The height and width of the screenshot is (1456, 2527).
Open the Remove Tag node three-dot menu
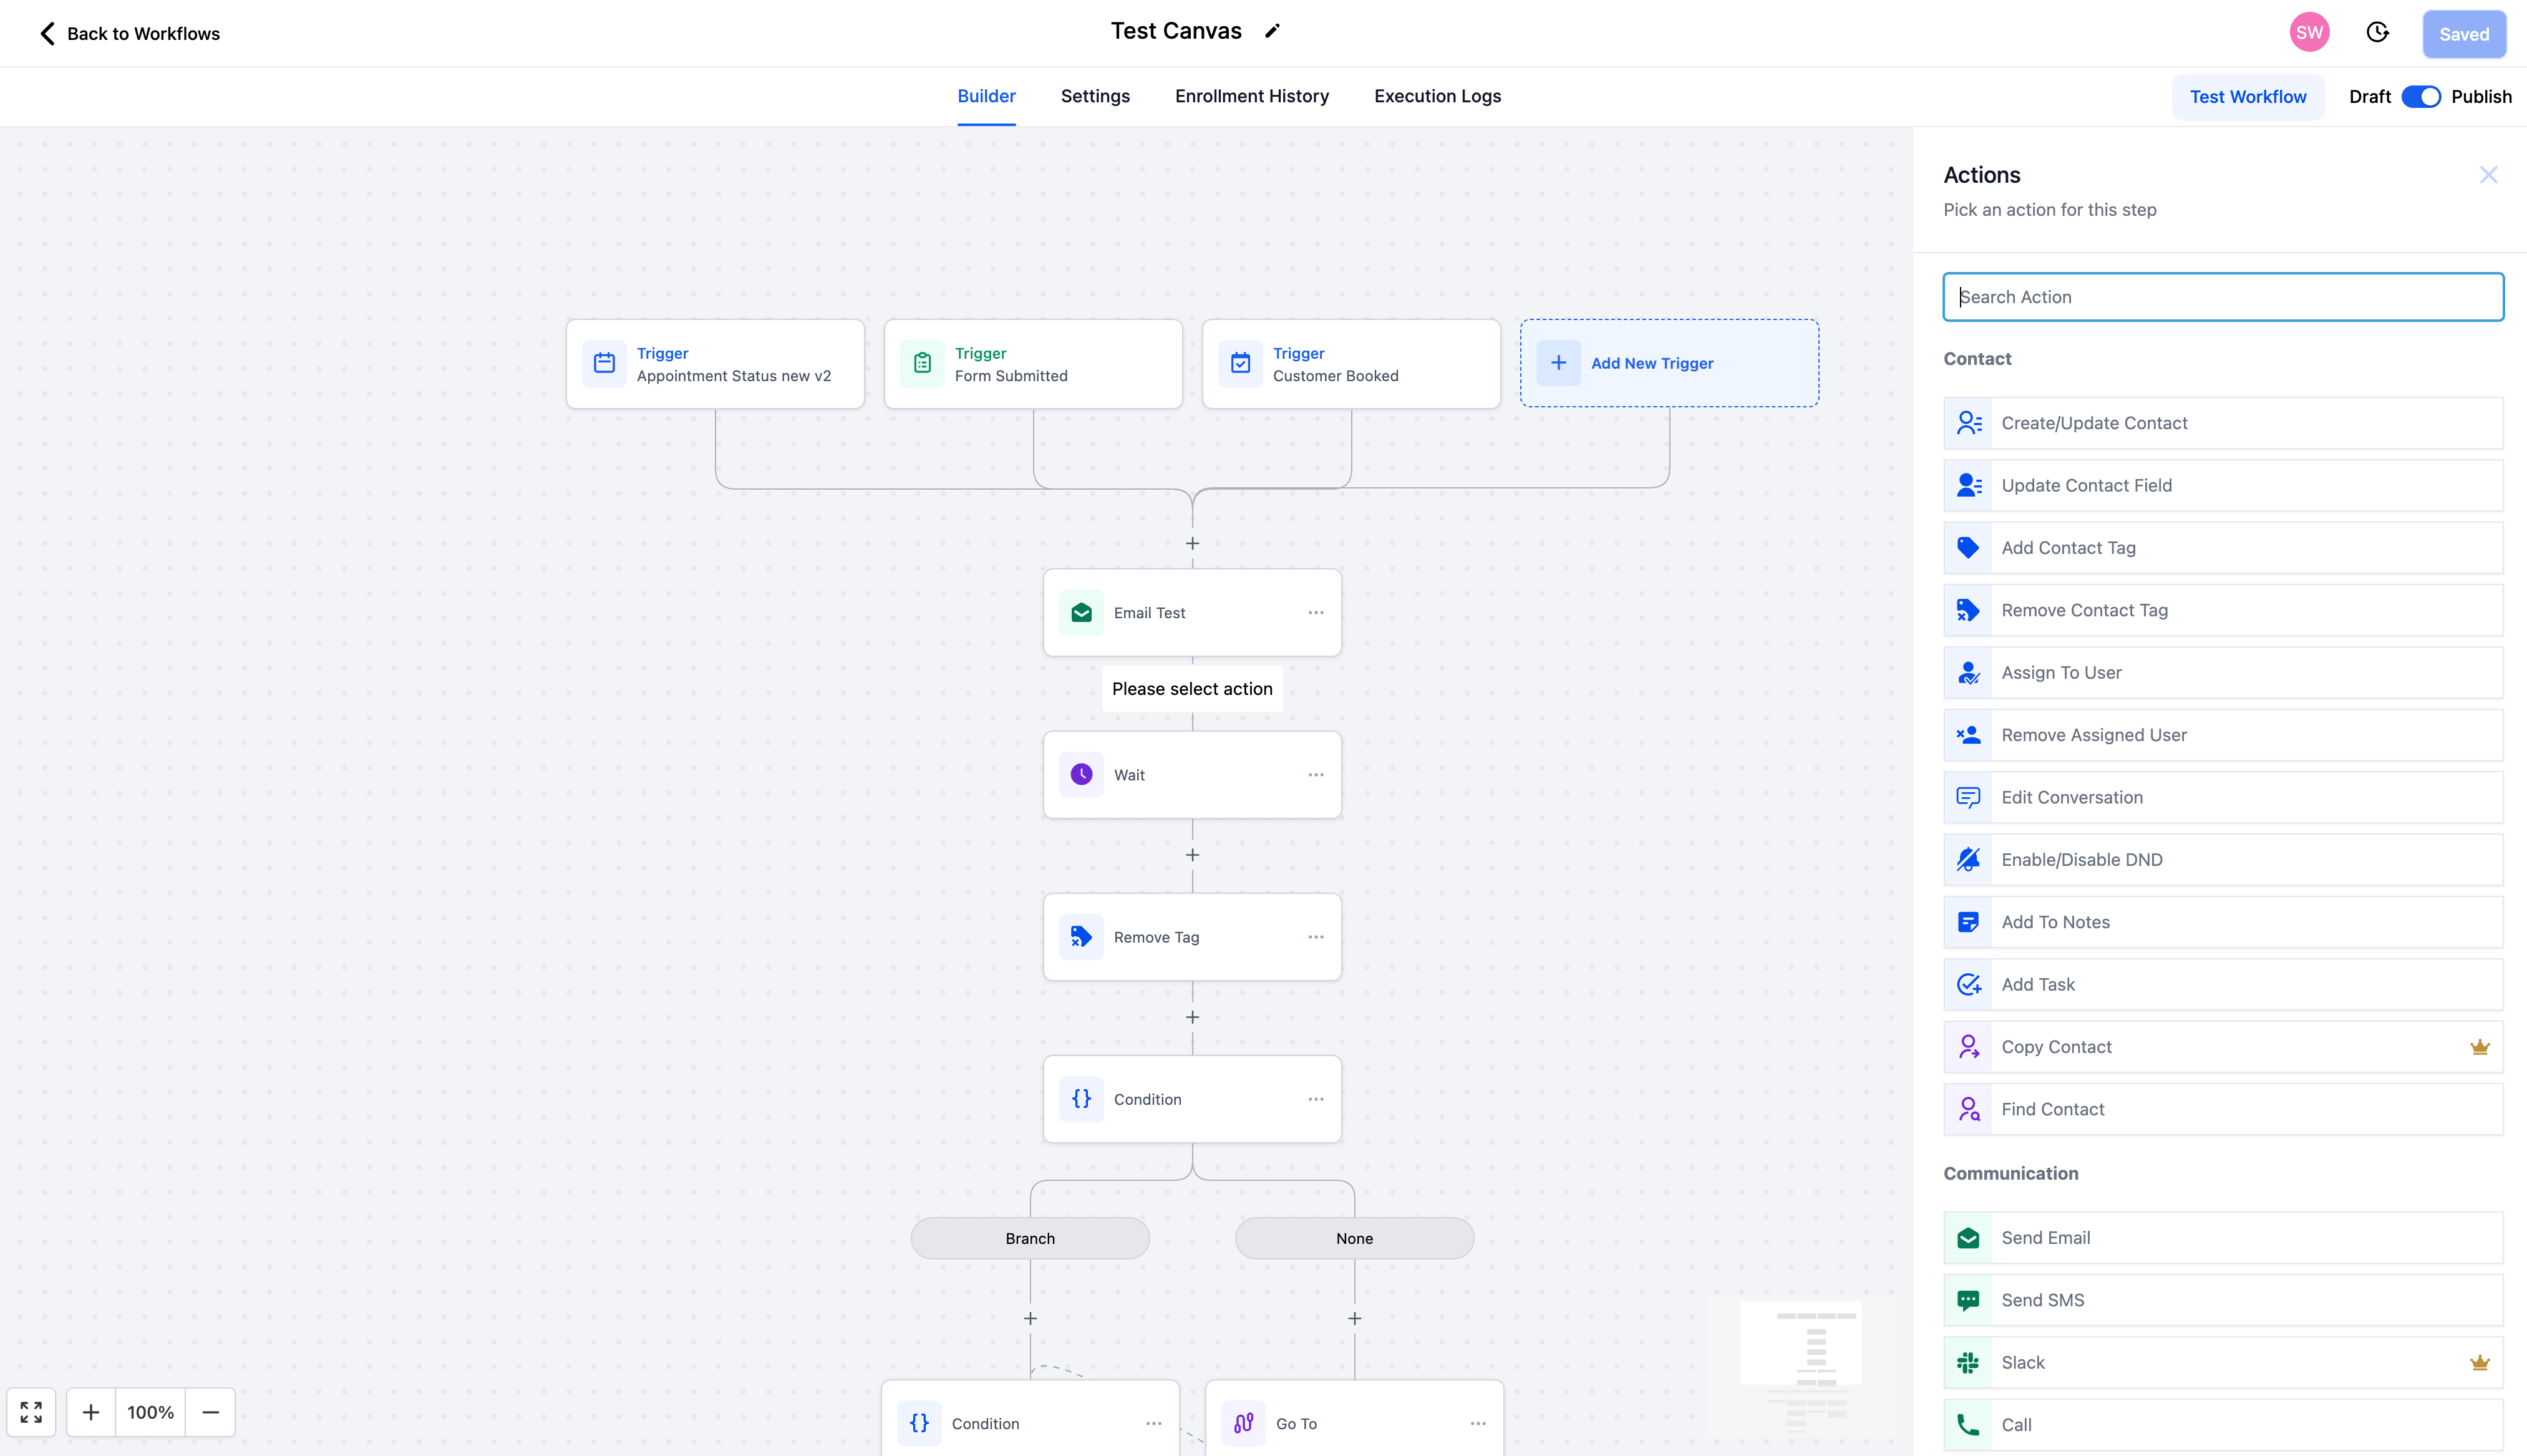point(1315,937)
